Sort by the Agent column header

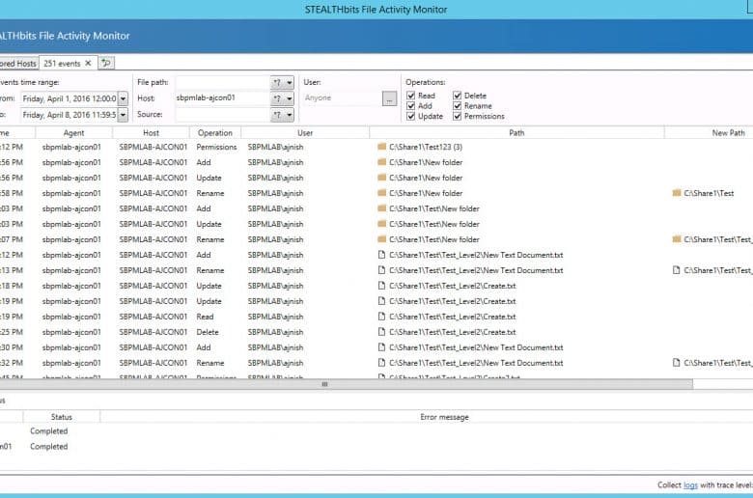[73, 132]
